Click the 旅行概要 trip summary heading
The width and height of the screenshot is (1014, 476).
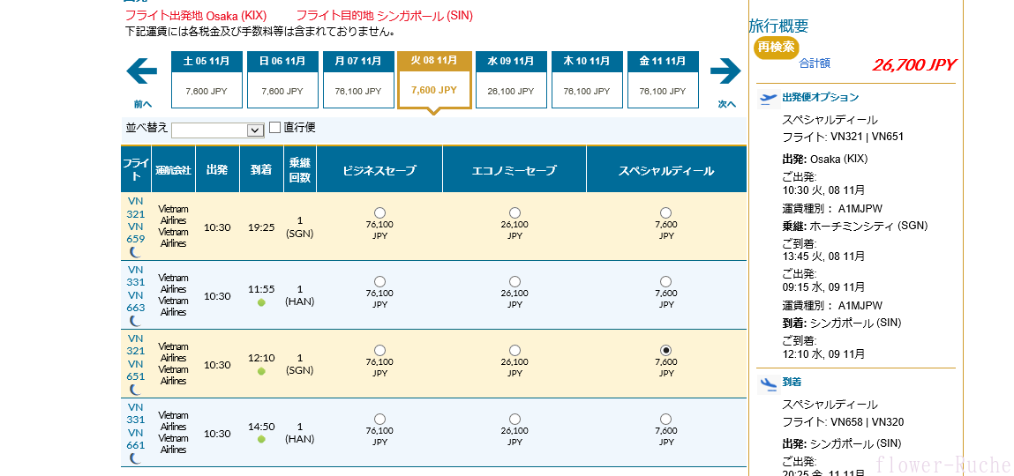pos(778,26)
